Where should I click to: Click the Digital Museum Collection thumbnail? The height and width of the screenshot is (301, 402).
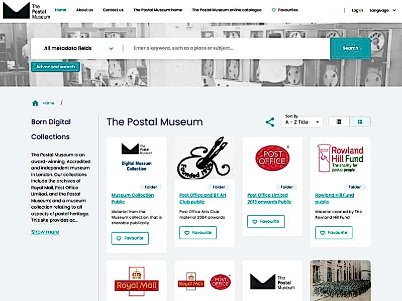click(x=137, y=158)
